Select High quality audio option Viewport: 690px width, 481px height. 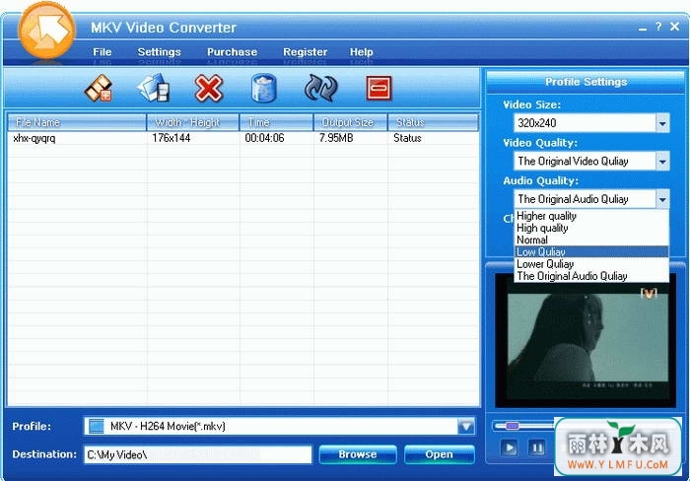[591, 228]
